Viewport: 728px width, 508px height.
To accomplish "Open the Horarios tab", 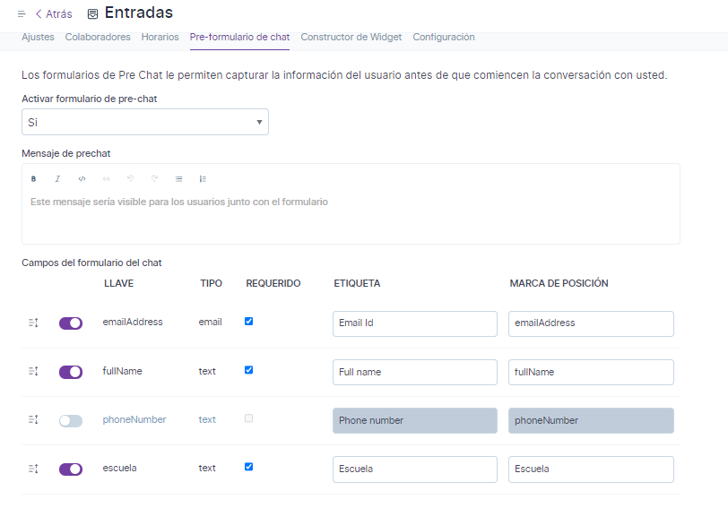I will 160,38.
